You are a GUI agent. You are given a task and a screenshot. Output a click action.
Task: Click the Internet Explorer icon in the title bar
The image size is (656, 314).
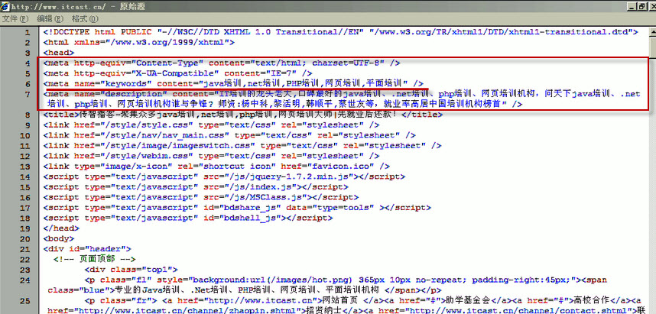click(5, 6)
